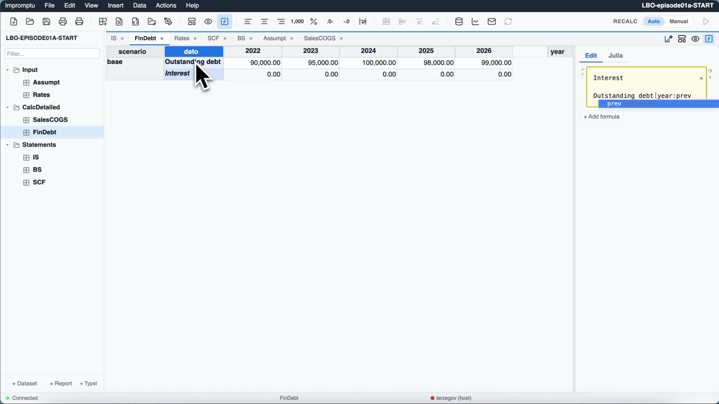Click the column width icon in the toolbar
The height and width of the screenshot is (404, 719).
tap(363, 22)
